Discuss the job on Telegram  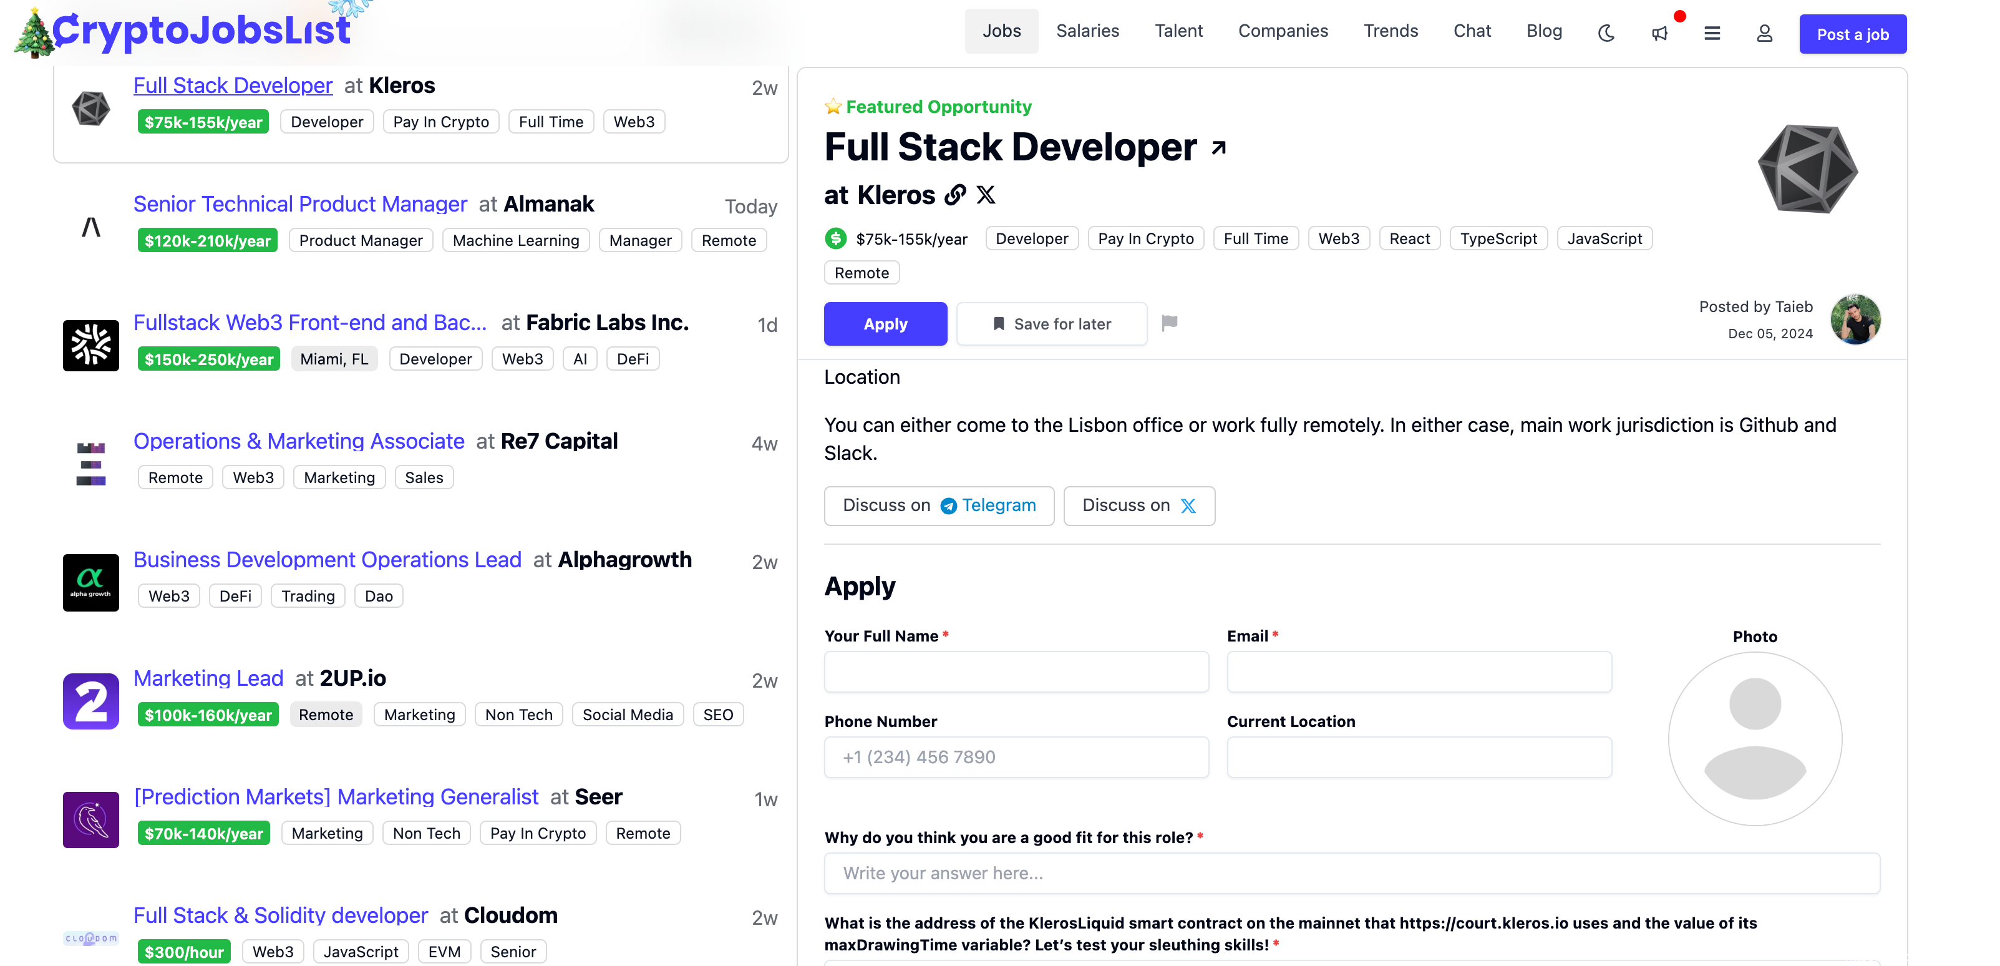pos(939,505)
